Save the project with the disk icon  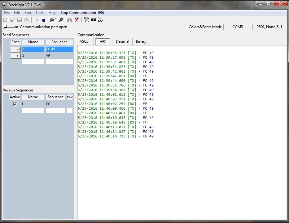[19, 20]
